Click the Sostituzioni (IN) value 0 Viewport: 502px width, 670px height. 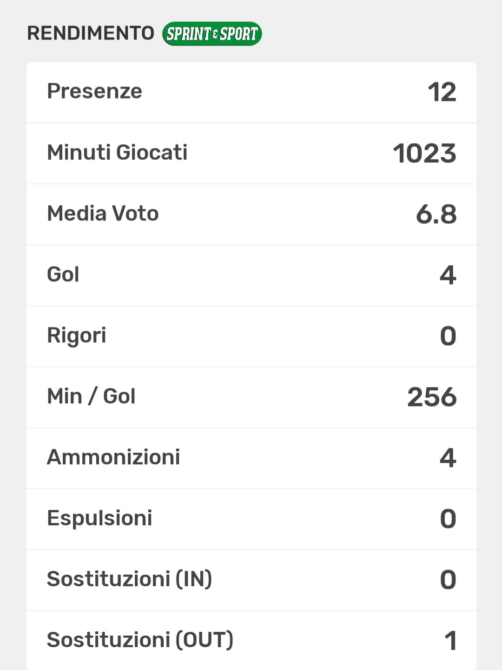point(448,580)
